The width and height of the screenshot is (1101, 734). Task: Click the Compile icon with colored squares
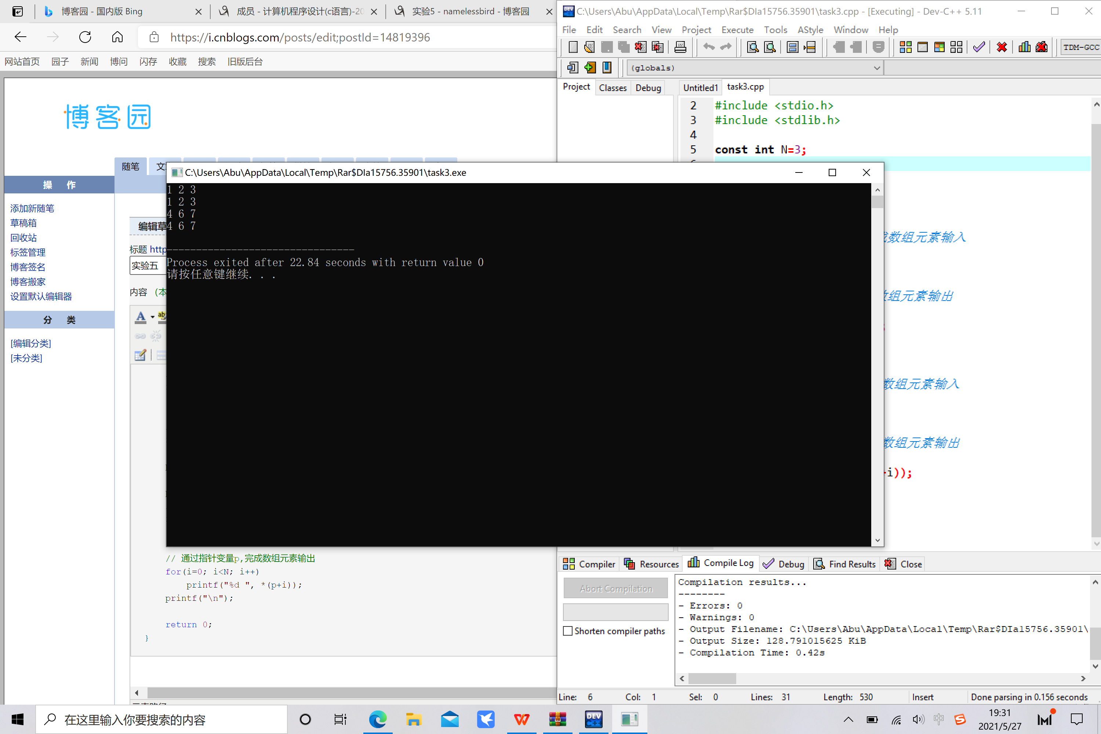coord(905,47)
